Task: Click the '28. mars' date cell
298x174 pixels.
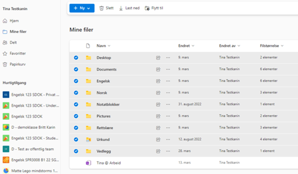Action: pos(184,151)
